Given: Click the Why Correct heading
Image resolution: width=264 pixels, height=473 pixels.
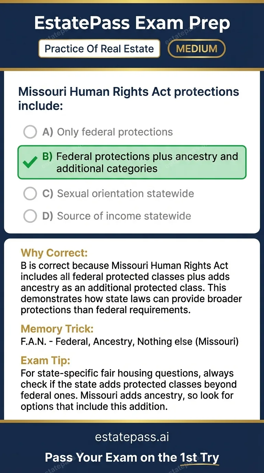Looking at the screenshot, I should pos(54,253).
